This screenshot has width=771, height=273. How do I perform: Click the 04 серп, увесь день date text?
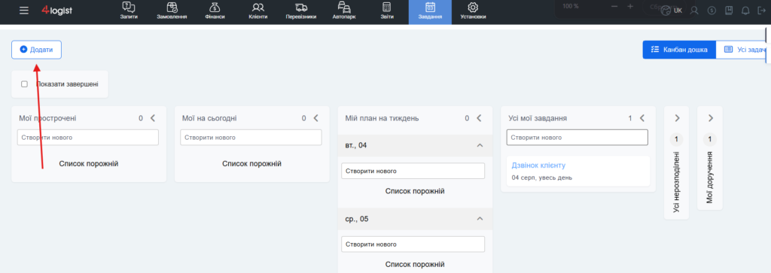pos(542,177)
